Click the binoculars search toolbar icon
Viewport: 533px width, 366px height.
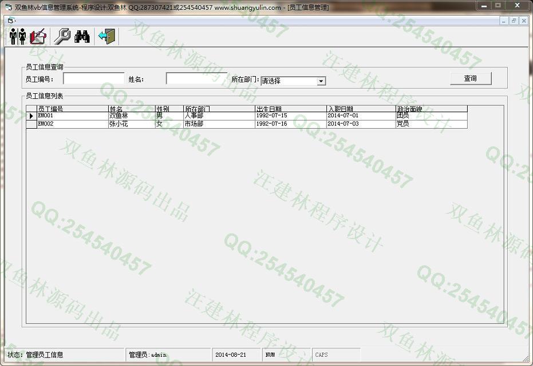(82, 37)
